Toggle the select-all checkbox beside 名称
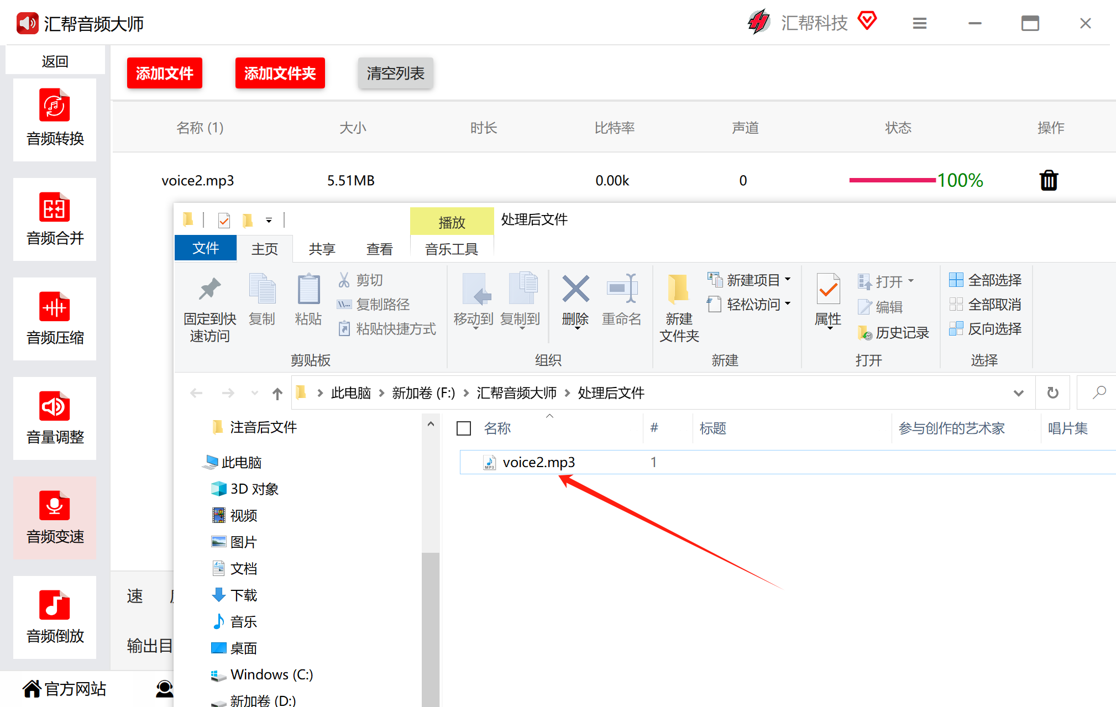This screenshot has height=707, width=1116. pyautogui.click(x=464, y=428)
